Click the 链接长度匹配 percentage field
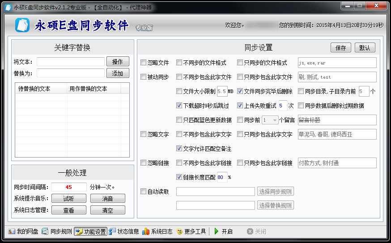The image size is (391, 243). (222, 177)
